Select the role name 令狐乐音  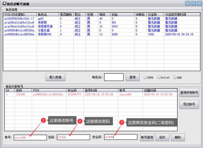tap(44, 30)
